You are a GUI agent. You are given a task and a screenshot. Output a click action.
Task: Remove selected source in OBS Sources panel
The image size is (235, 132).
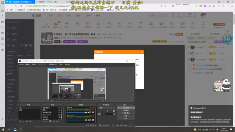pos(47,121)
